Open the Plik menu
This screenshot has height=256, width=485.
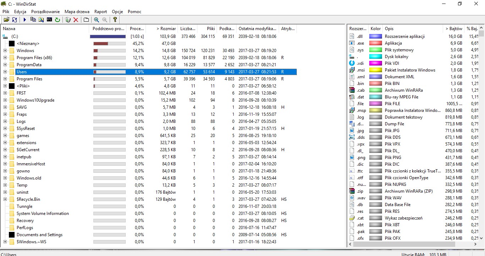tap(6, 12)
